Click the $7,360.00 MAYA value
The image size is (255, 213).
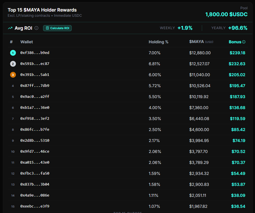199,108
